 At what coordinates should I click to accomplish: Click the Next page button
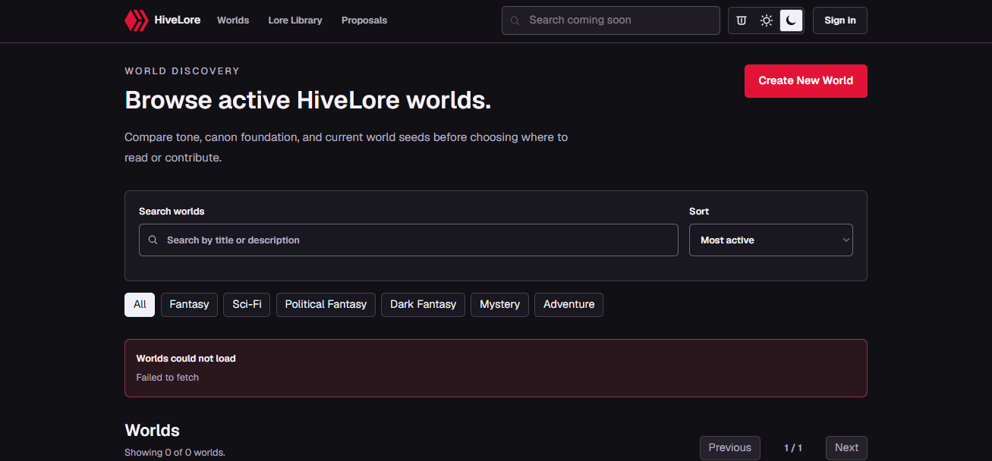pyautogui.click(x=846, y=448)
